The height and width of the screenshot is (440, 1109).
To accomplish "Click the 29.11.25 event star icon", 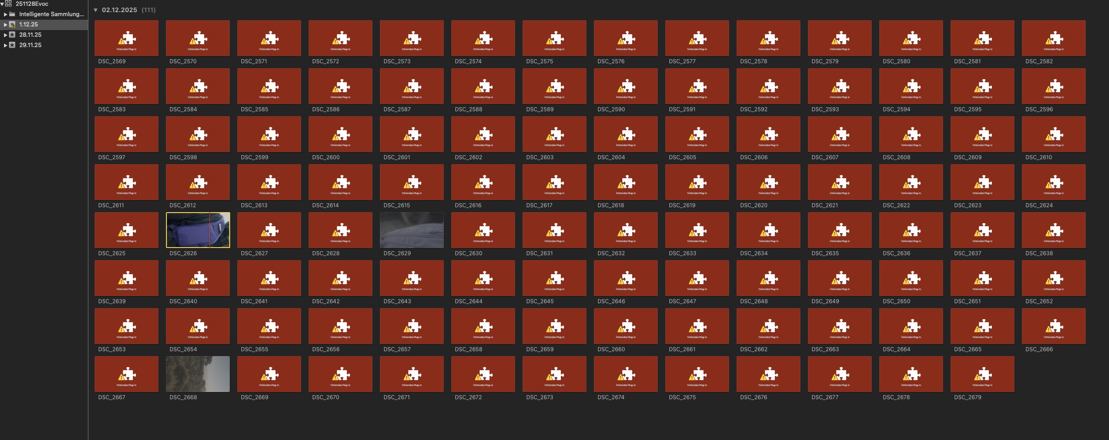I will pyautogui.click(x=12, y=45).
